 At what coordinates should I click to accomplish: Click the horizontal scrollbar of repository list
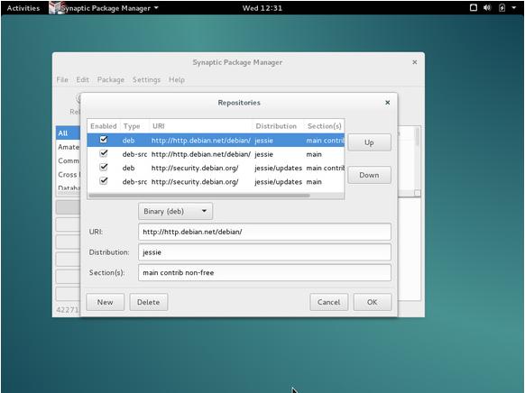[199, 196]
